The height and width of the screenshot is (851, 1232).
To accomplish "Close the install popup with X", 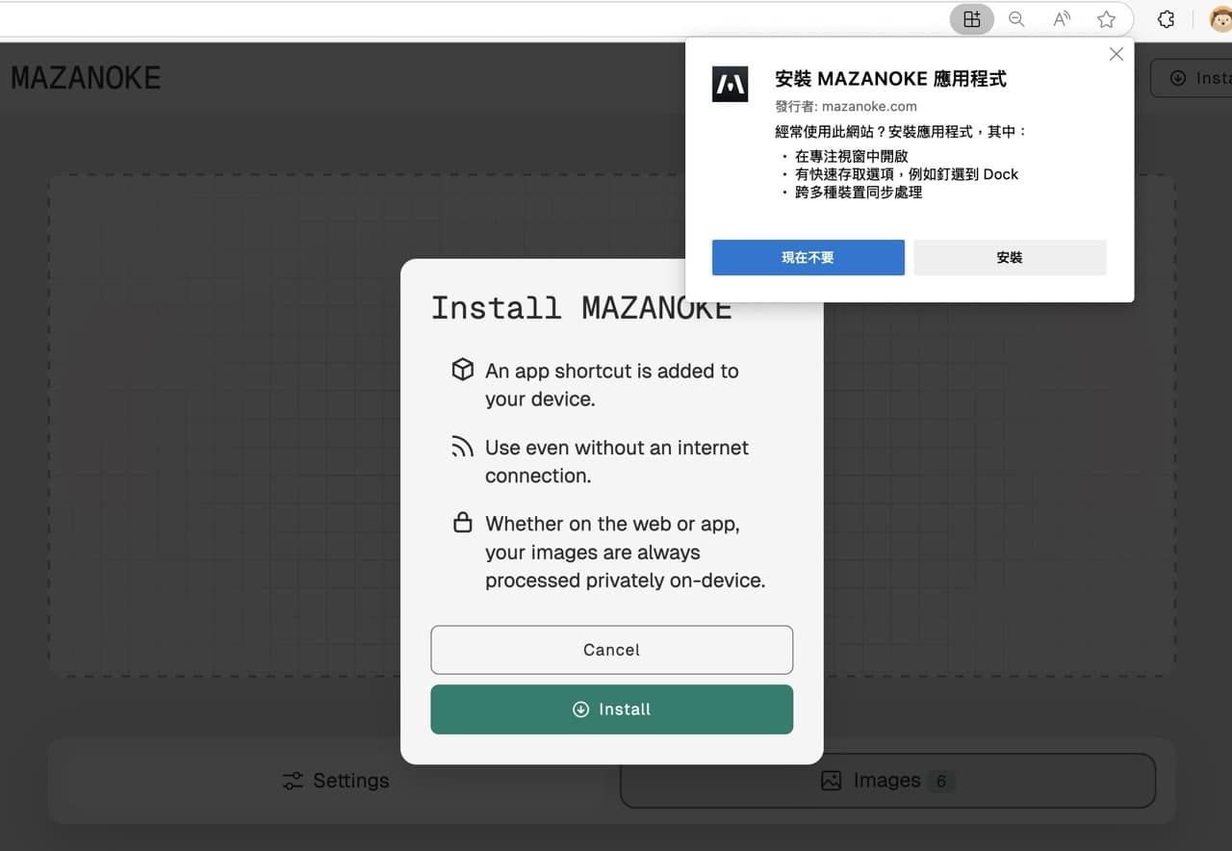I will [x=1116, y=54].
